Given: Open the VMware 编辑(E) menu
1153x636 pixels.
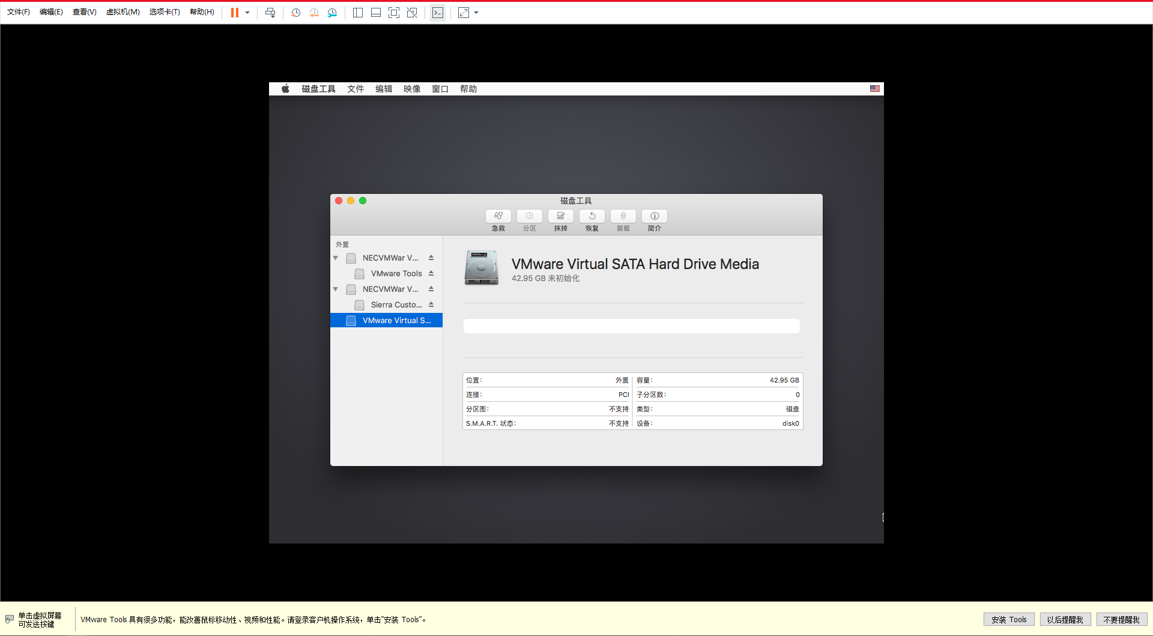Looking at the screenshot, I should click(x=51, y=12).
